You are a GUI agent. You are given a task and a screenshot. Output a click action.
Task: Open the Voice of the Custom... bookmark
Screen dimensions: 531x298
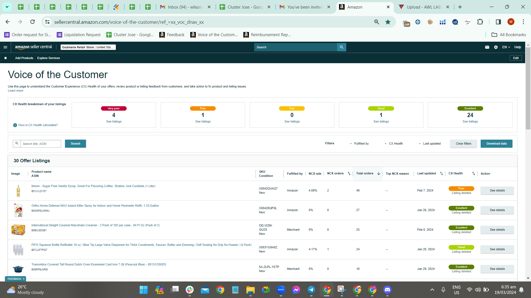click(x=214, y=34)
